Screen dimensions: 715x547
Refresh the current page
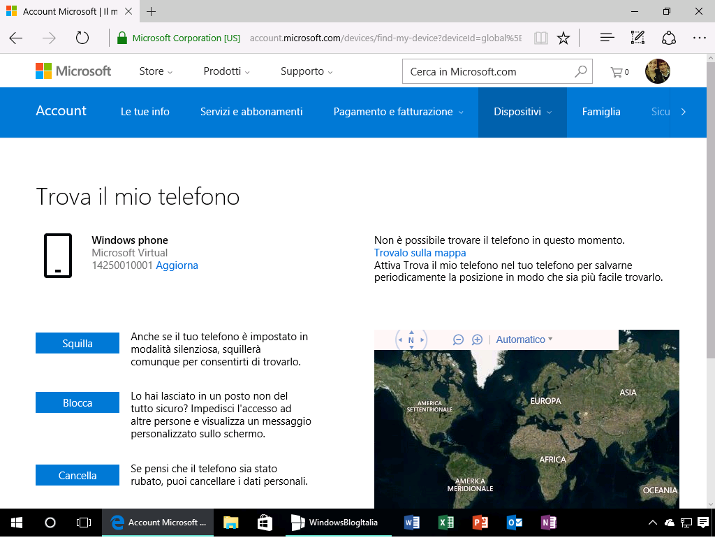click(82, 38)
